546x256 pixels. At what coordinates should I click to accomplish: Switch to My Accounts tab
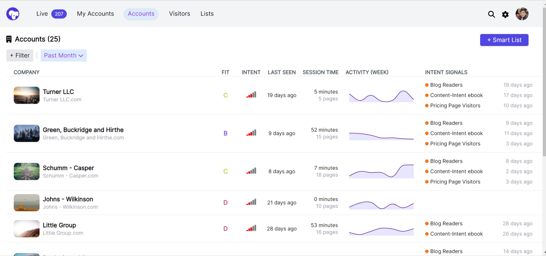[x=95, y=14]
